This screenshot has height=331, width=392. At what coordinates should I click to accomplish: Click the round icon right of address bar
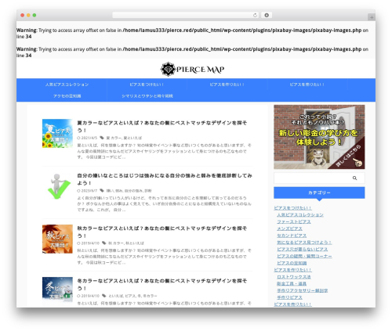tap(267, 16)
